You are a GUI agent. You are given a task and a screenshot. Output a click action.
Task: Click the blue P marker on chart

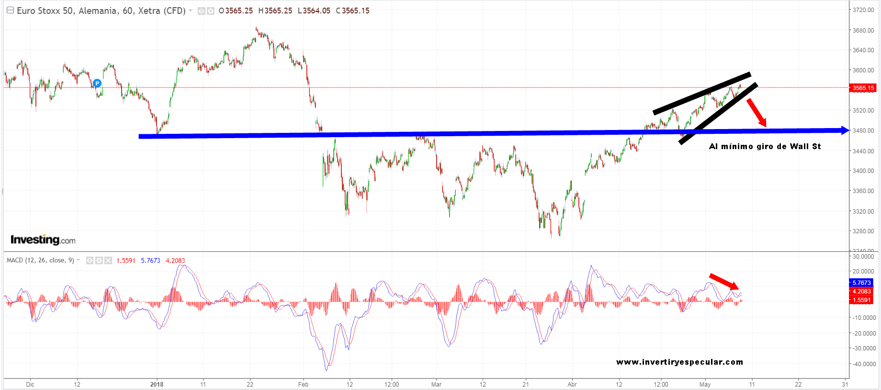tap(97, 83)
